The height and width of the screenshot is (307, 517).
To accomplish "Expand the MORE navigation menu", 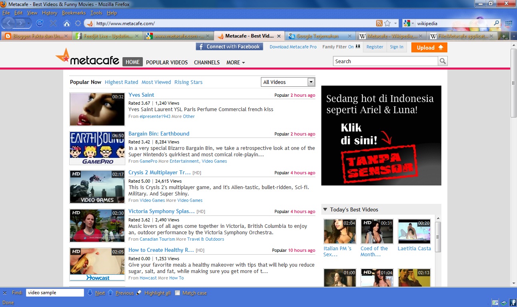I will tap(235, 62).
